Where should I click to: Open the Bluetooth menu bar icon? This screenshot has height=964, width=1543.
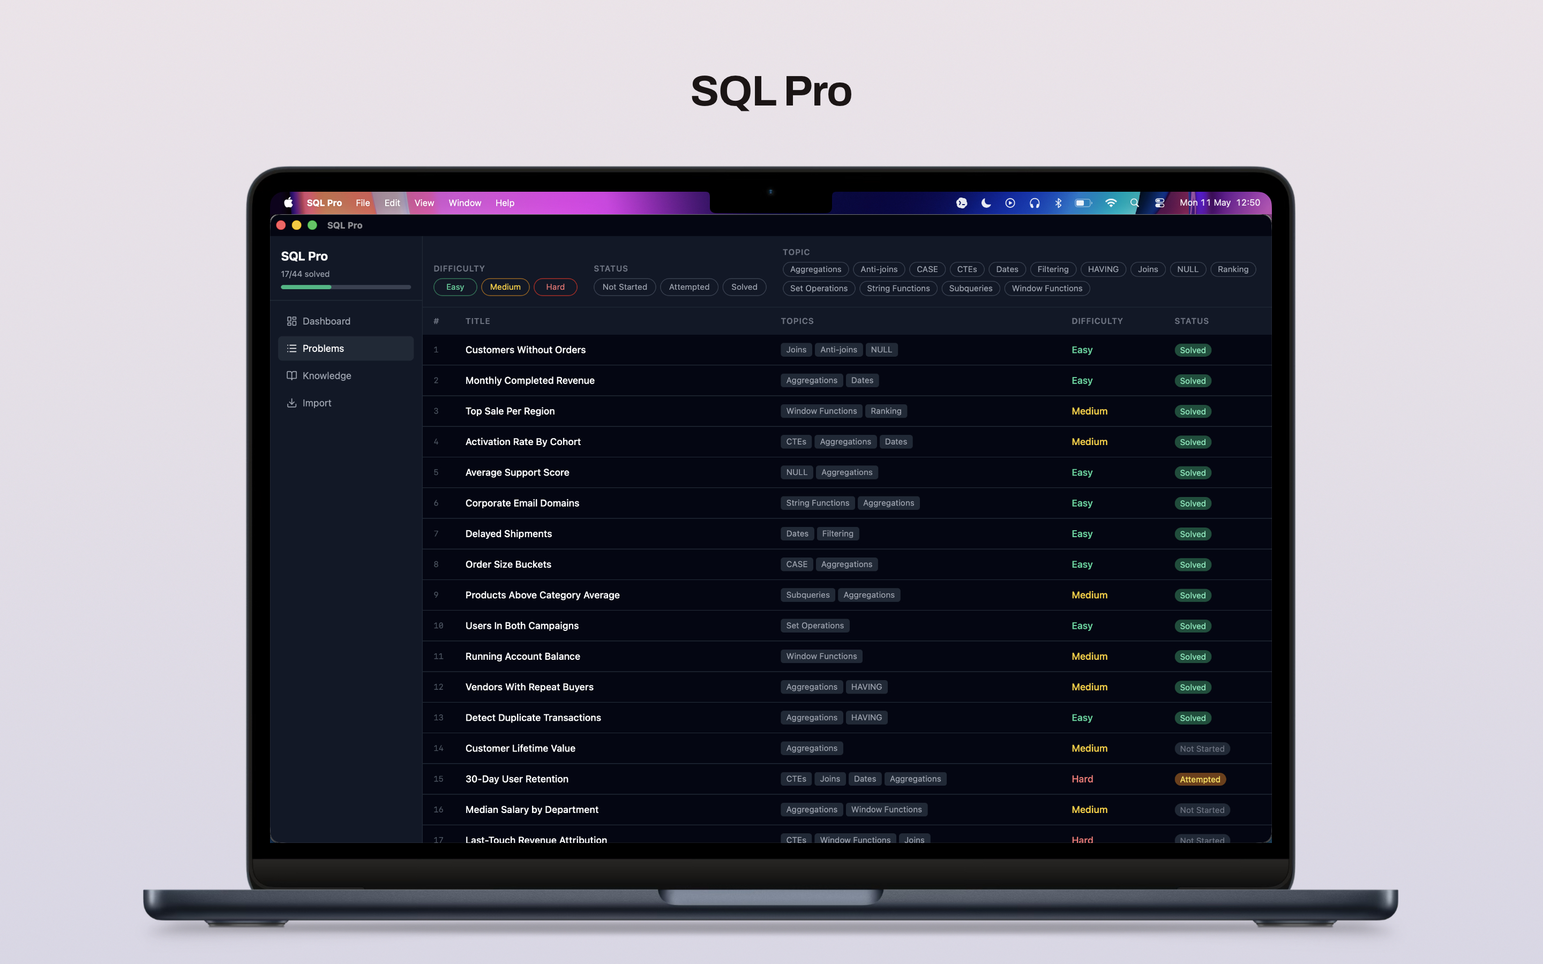click(1059, 203)
